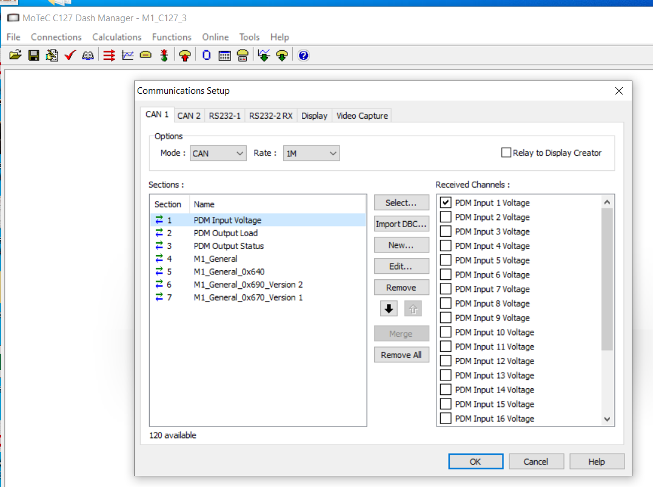Open the Mode dropdown showing CAN
The height and width of the screenshot is (487, 653).
click(218, 153)
